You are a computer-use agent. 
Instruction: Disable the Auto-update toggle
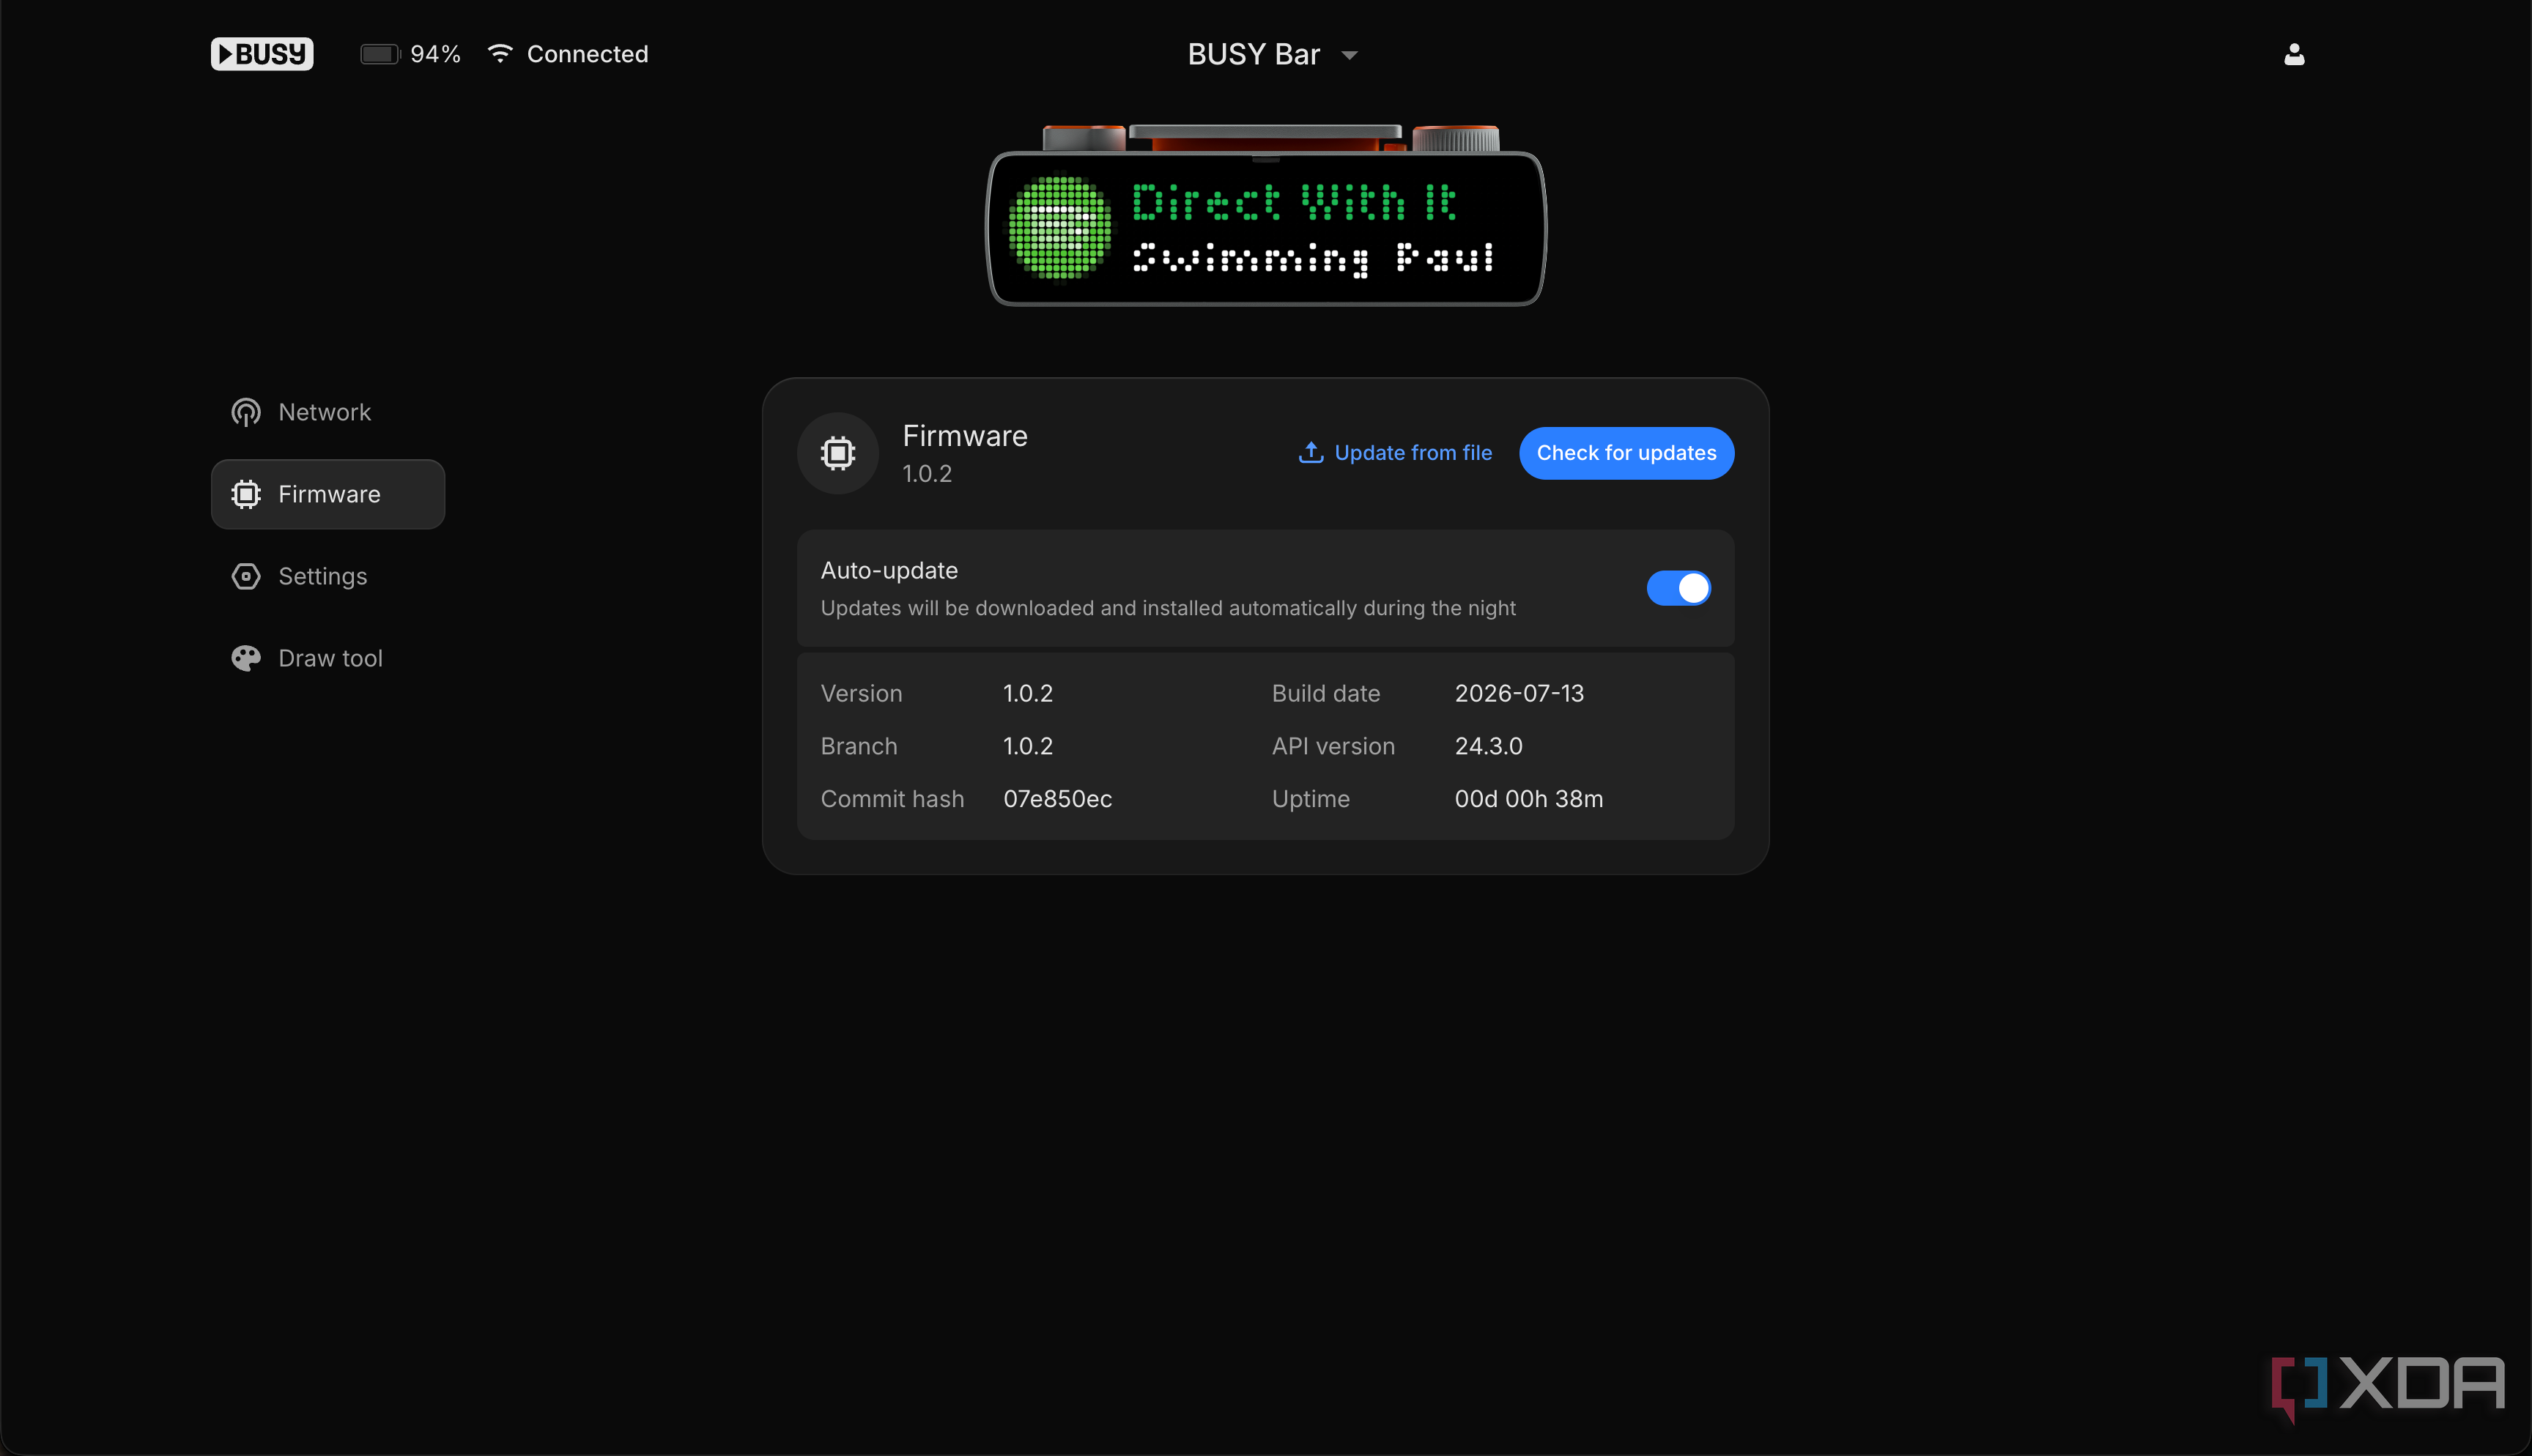point(1679,588)
